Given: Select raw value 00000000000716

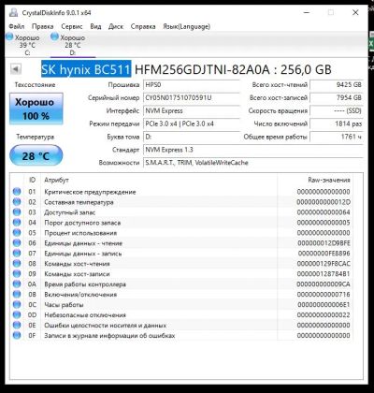Looking at the screenshot, I should (x=324, y=295).
